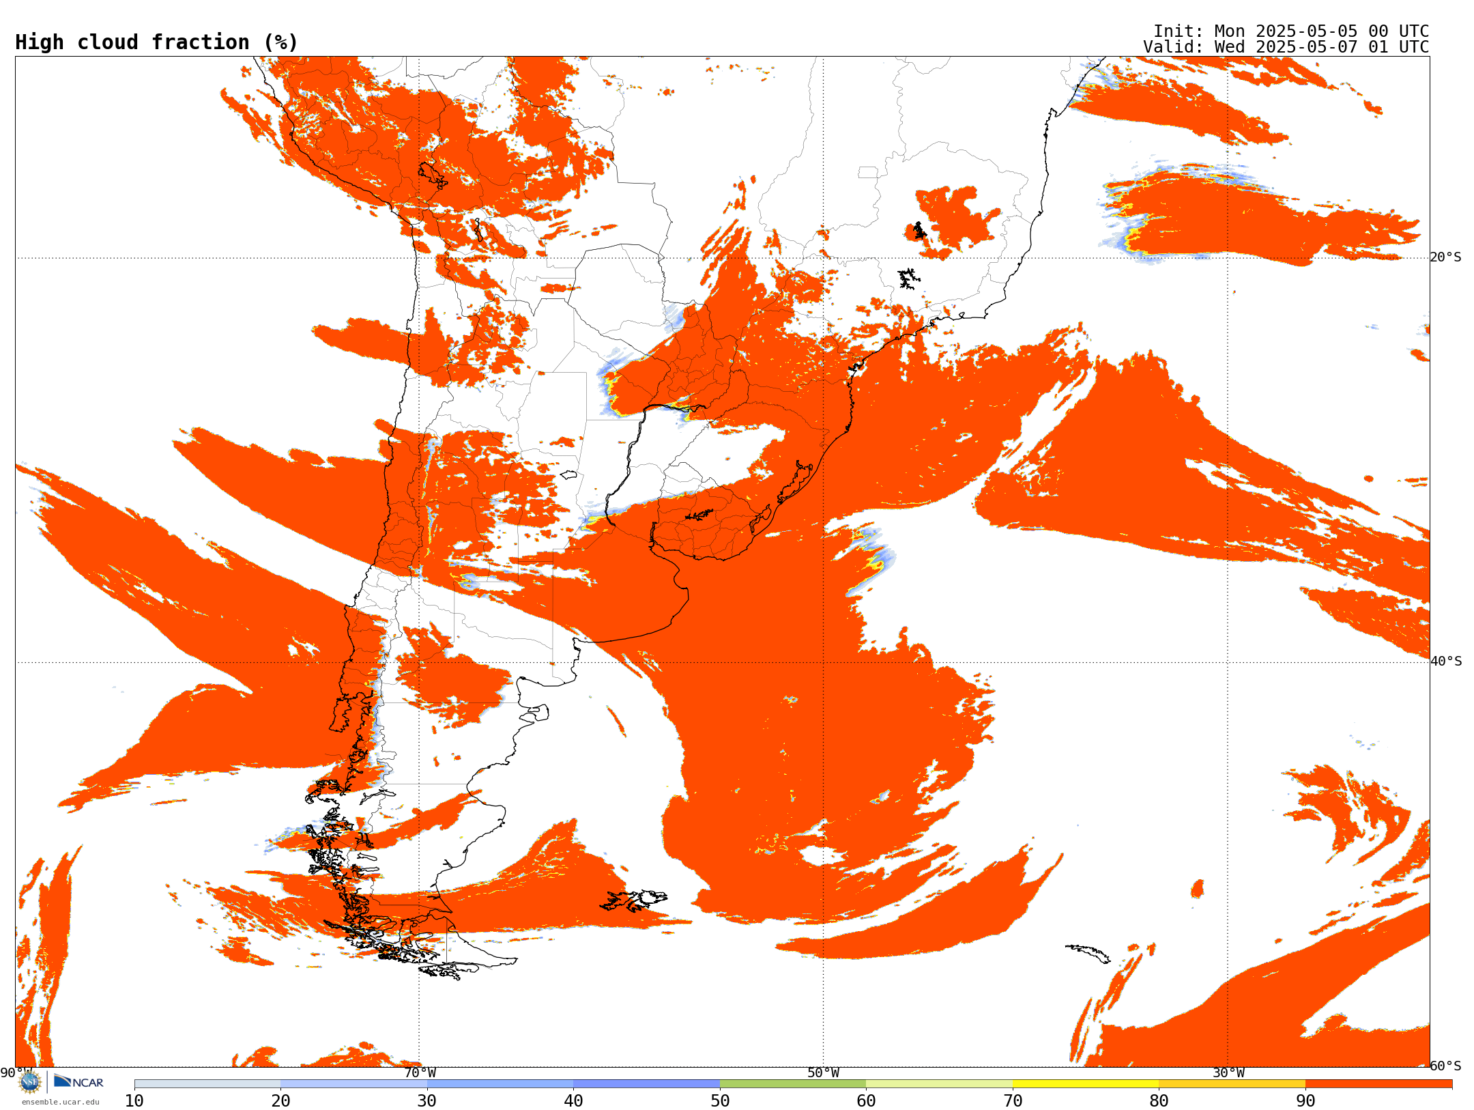Click the 40°S latitude label
1474x1110 pixels.
coord(1446,661)
